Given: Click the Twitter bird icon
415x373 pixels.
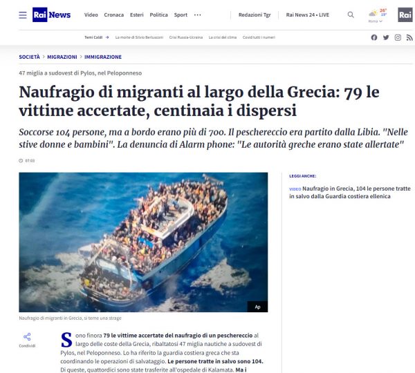Looking at the screenshot, I should pos(386,37).
